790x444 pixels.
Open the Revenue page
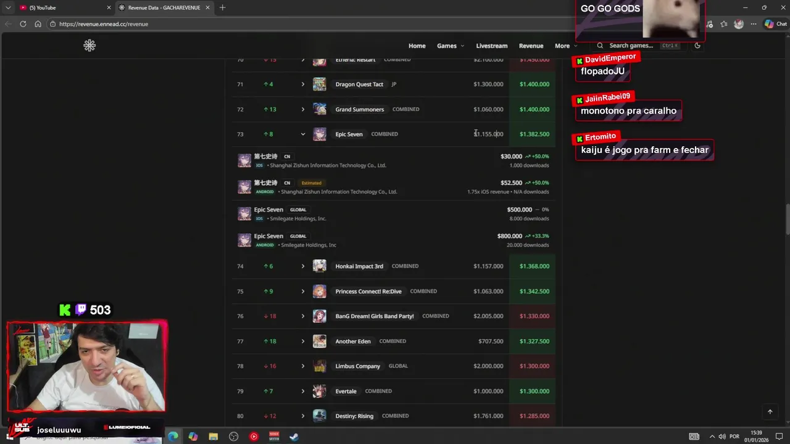pyautogui.click(x=531, y=46)
